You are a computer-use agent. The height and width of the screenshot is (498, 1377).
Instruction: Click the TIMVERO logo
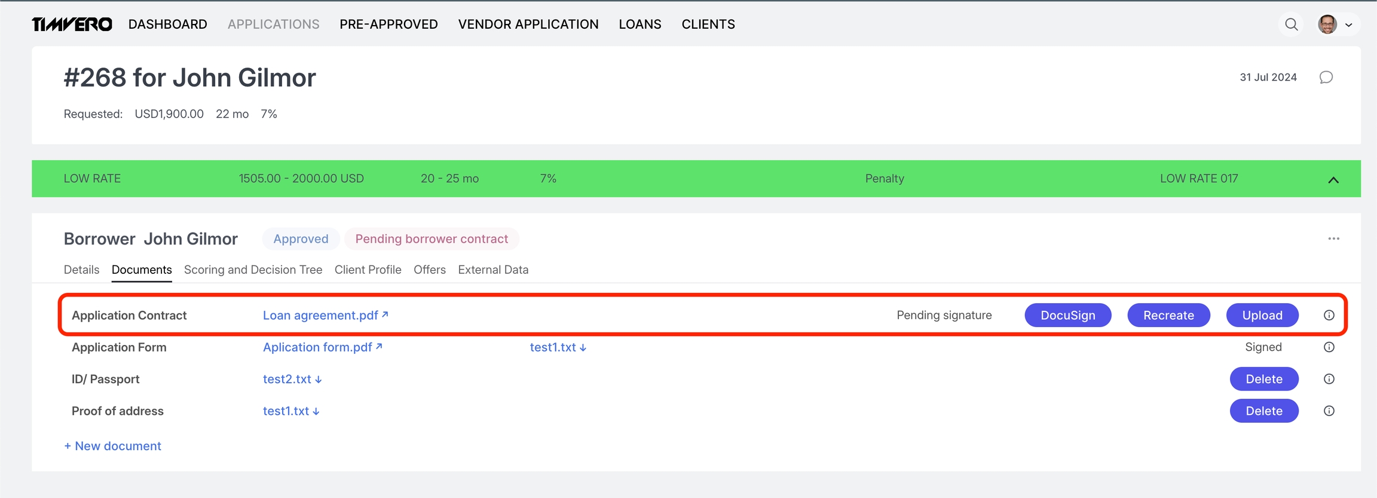[x=72, y=25]
